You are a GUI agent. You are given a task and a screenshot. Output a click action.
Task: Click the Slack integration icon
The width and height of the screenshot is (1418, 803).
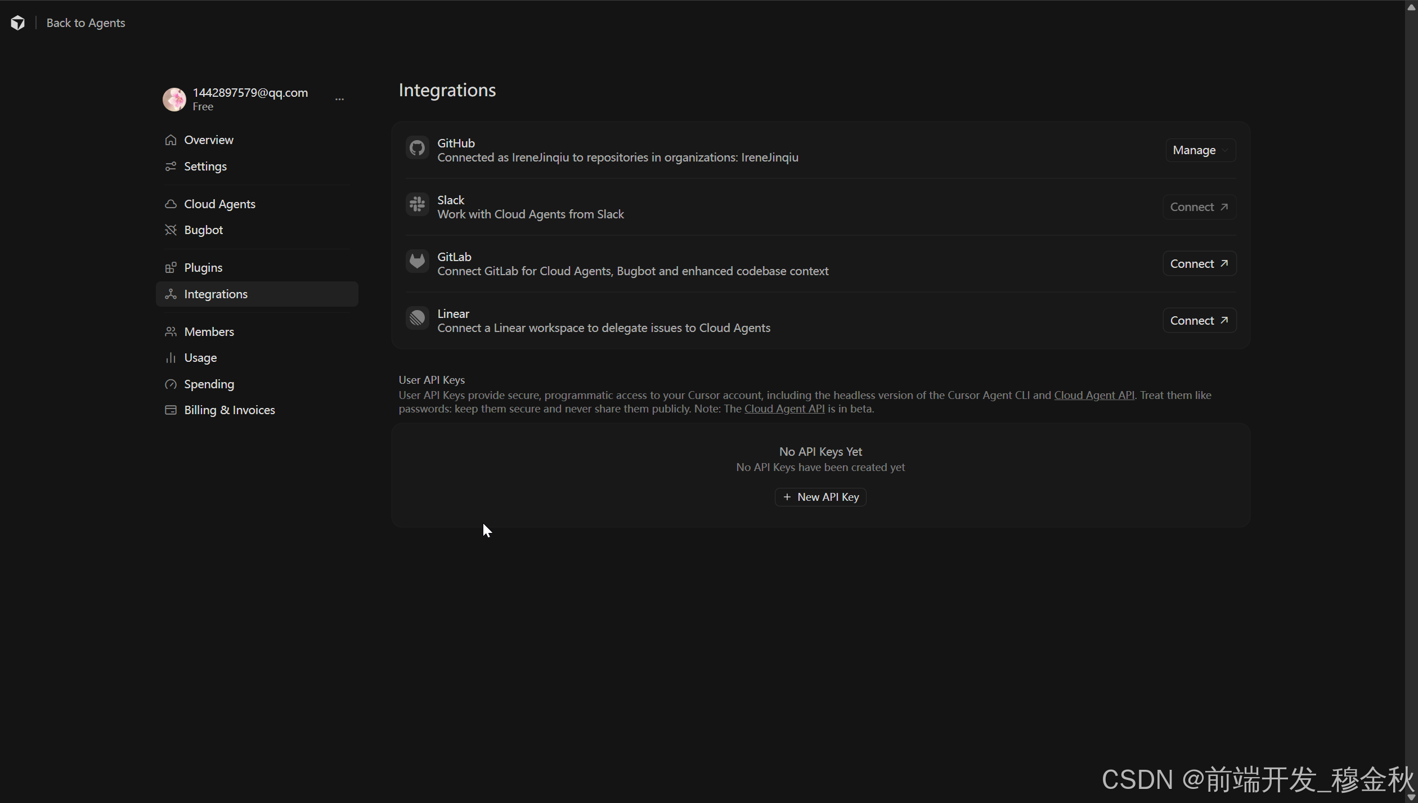417,205
